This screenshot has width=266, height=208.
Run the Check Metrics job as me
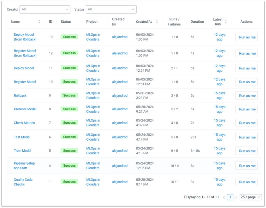(247, 123)
